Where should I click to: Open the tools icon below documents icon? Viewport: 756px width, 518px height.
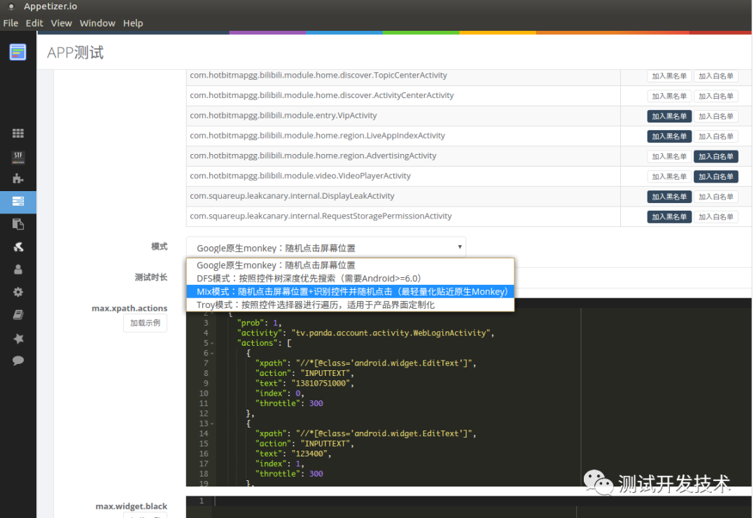click(x=17, y=247)
